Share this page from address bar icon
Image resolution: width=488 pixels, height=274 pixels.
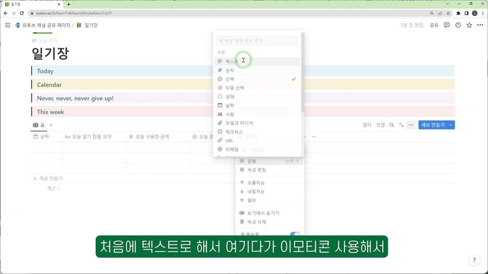(440, 13)
